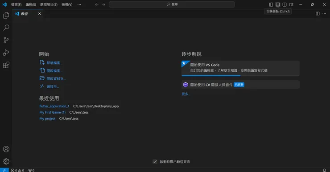Show errors and warnings count in status bar
330x172 pixels.
[x=17, y=170]
